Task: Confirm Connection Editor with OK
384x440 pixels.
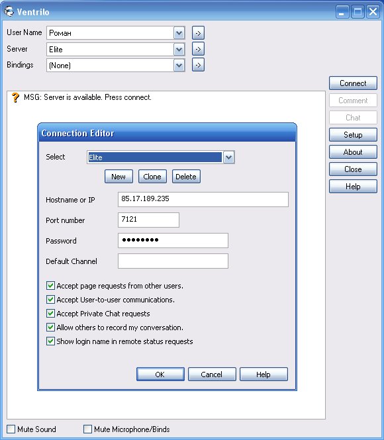Action: (160, 374)
